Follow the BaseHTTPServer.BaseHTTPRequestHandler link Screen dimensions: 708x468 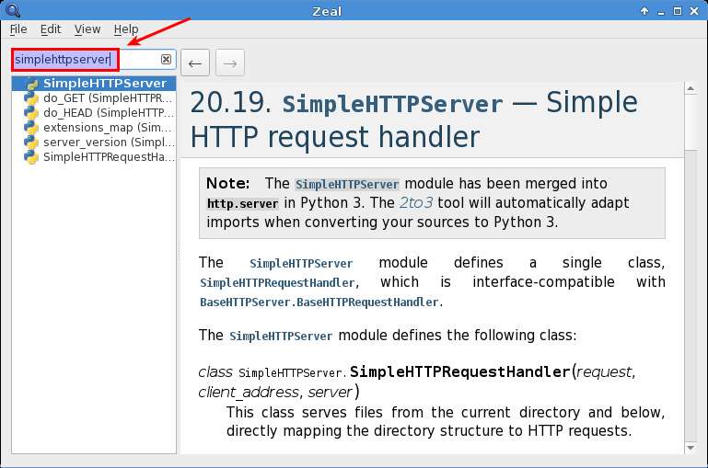coord(319,302)
